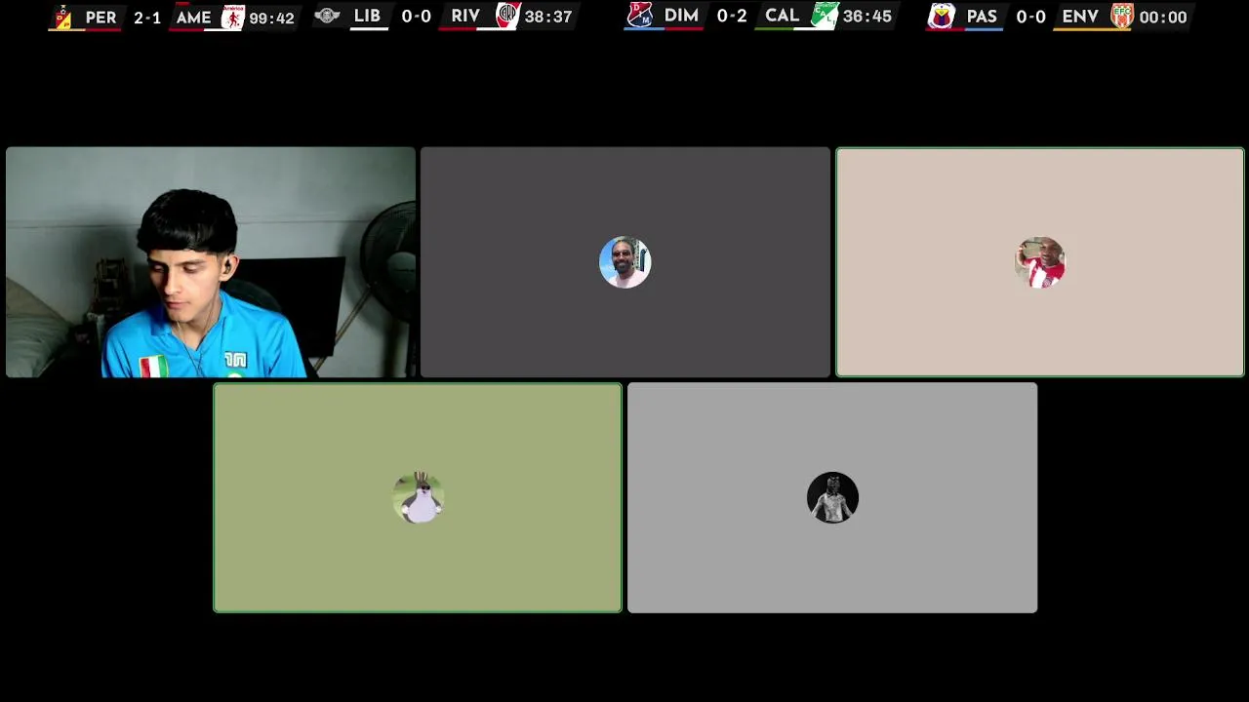Image resolution: width=1249 pixels, height=702 pixels.
Task: Click the ENV team abbreviation
Action: tap(1080, 18)
